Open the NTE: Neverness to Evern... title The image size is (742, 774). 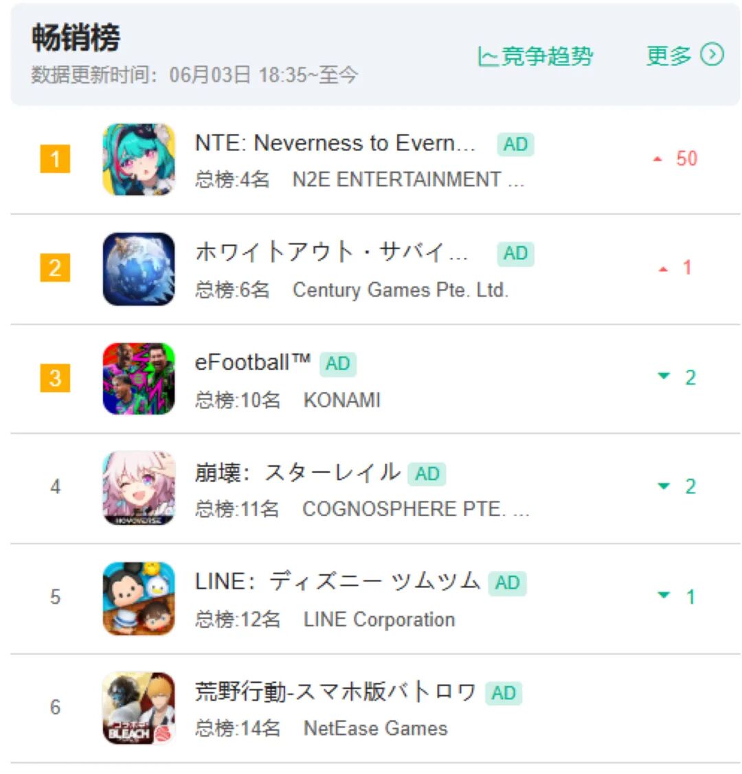pos(335,143)
